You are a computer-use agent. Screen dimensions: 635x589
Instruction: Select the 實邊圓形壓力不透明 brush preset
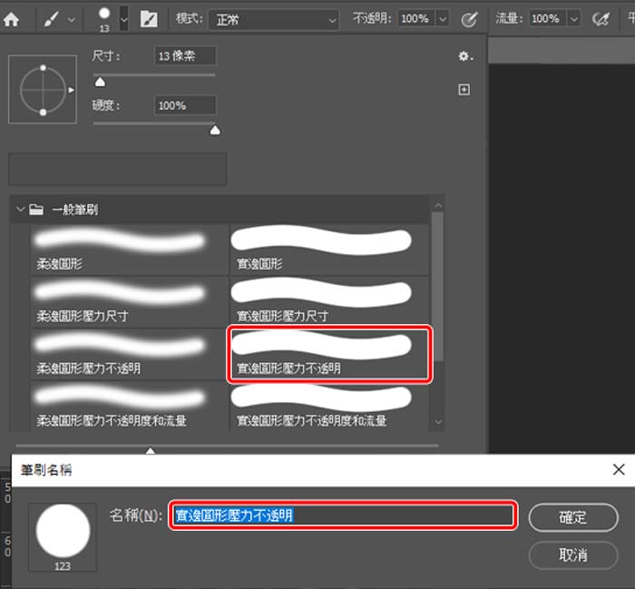pyautogui.click(x=328, y=353)
